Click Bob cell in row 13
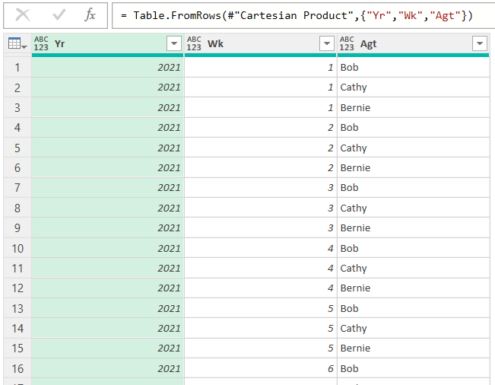 (x=413, y=308)
